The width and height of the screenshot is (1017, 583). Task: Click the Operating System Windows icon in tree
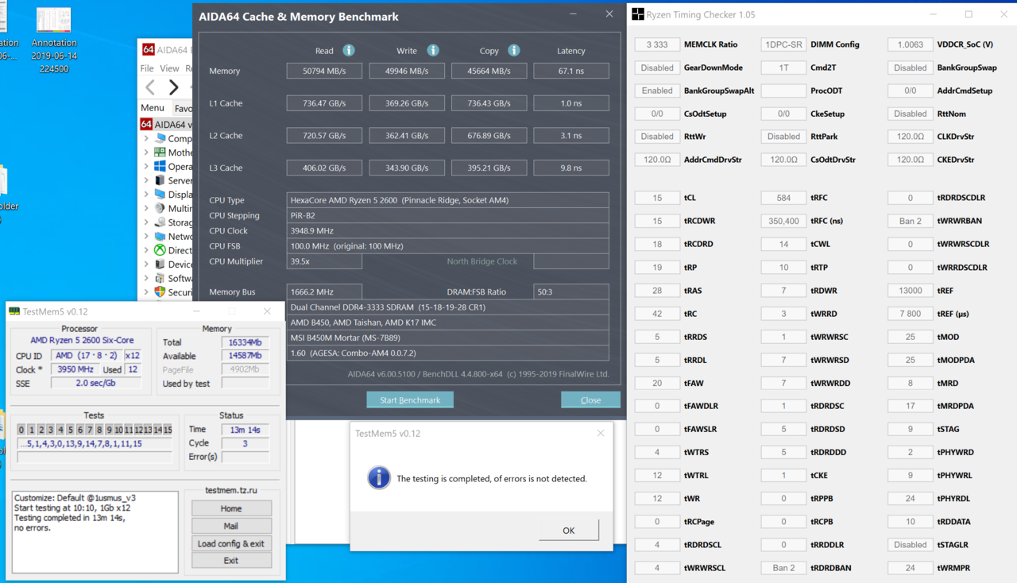[160, 166]
